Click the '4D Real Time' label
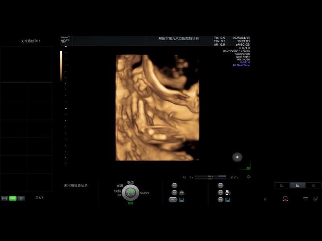This screenshot has height=241, width=322. click(x=241, y=65)
